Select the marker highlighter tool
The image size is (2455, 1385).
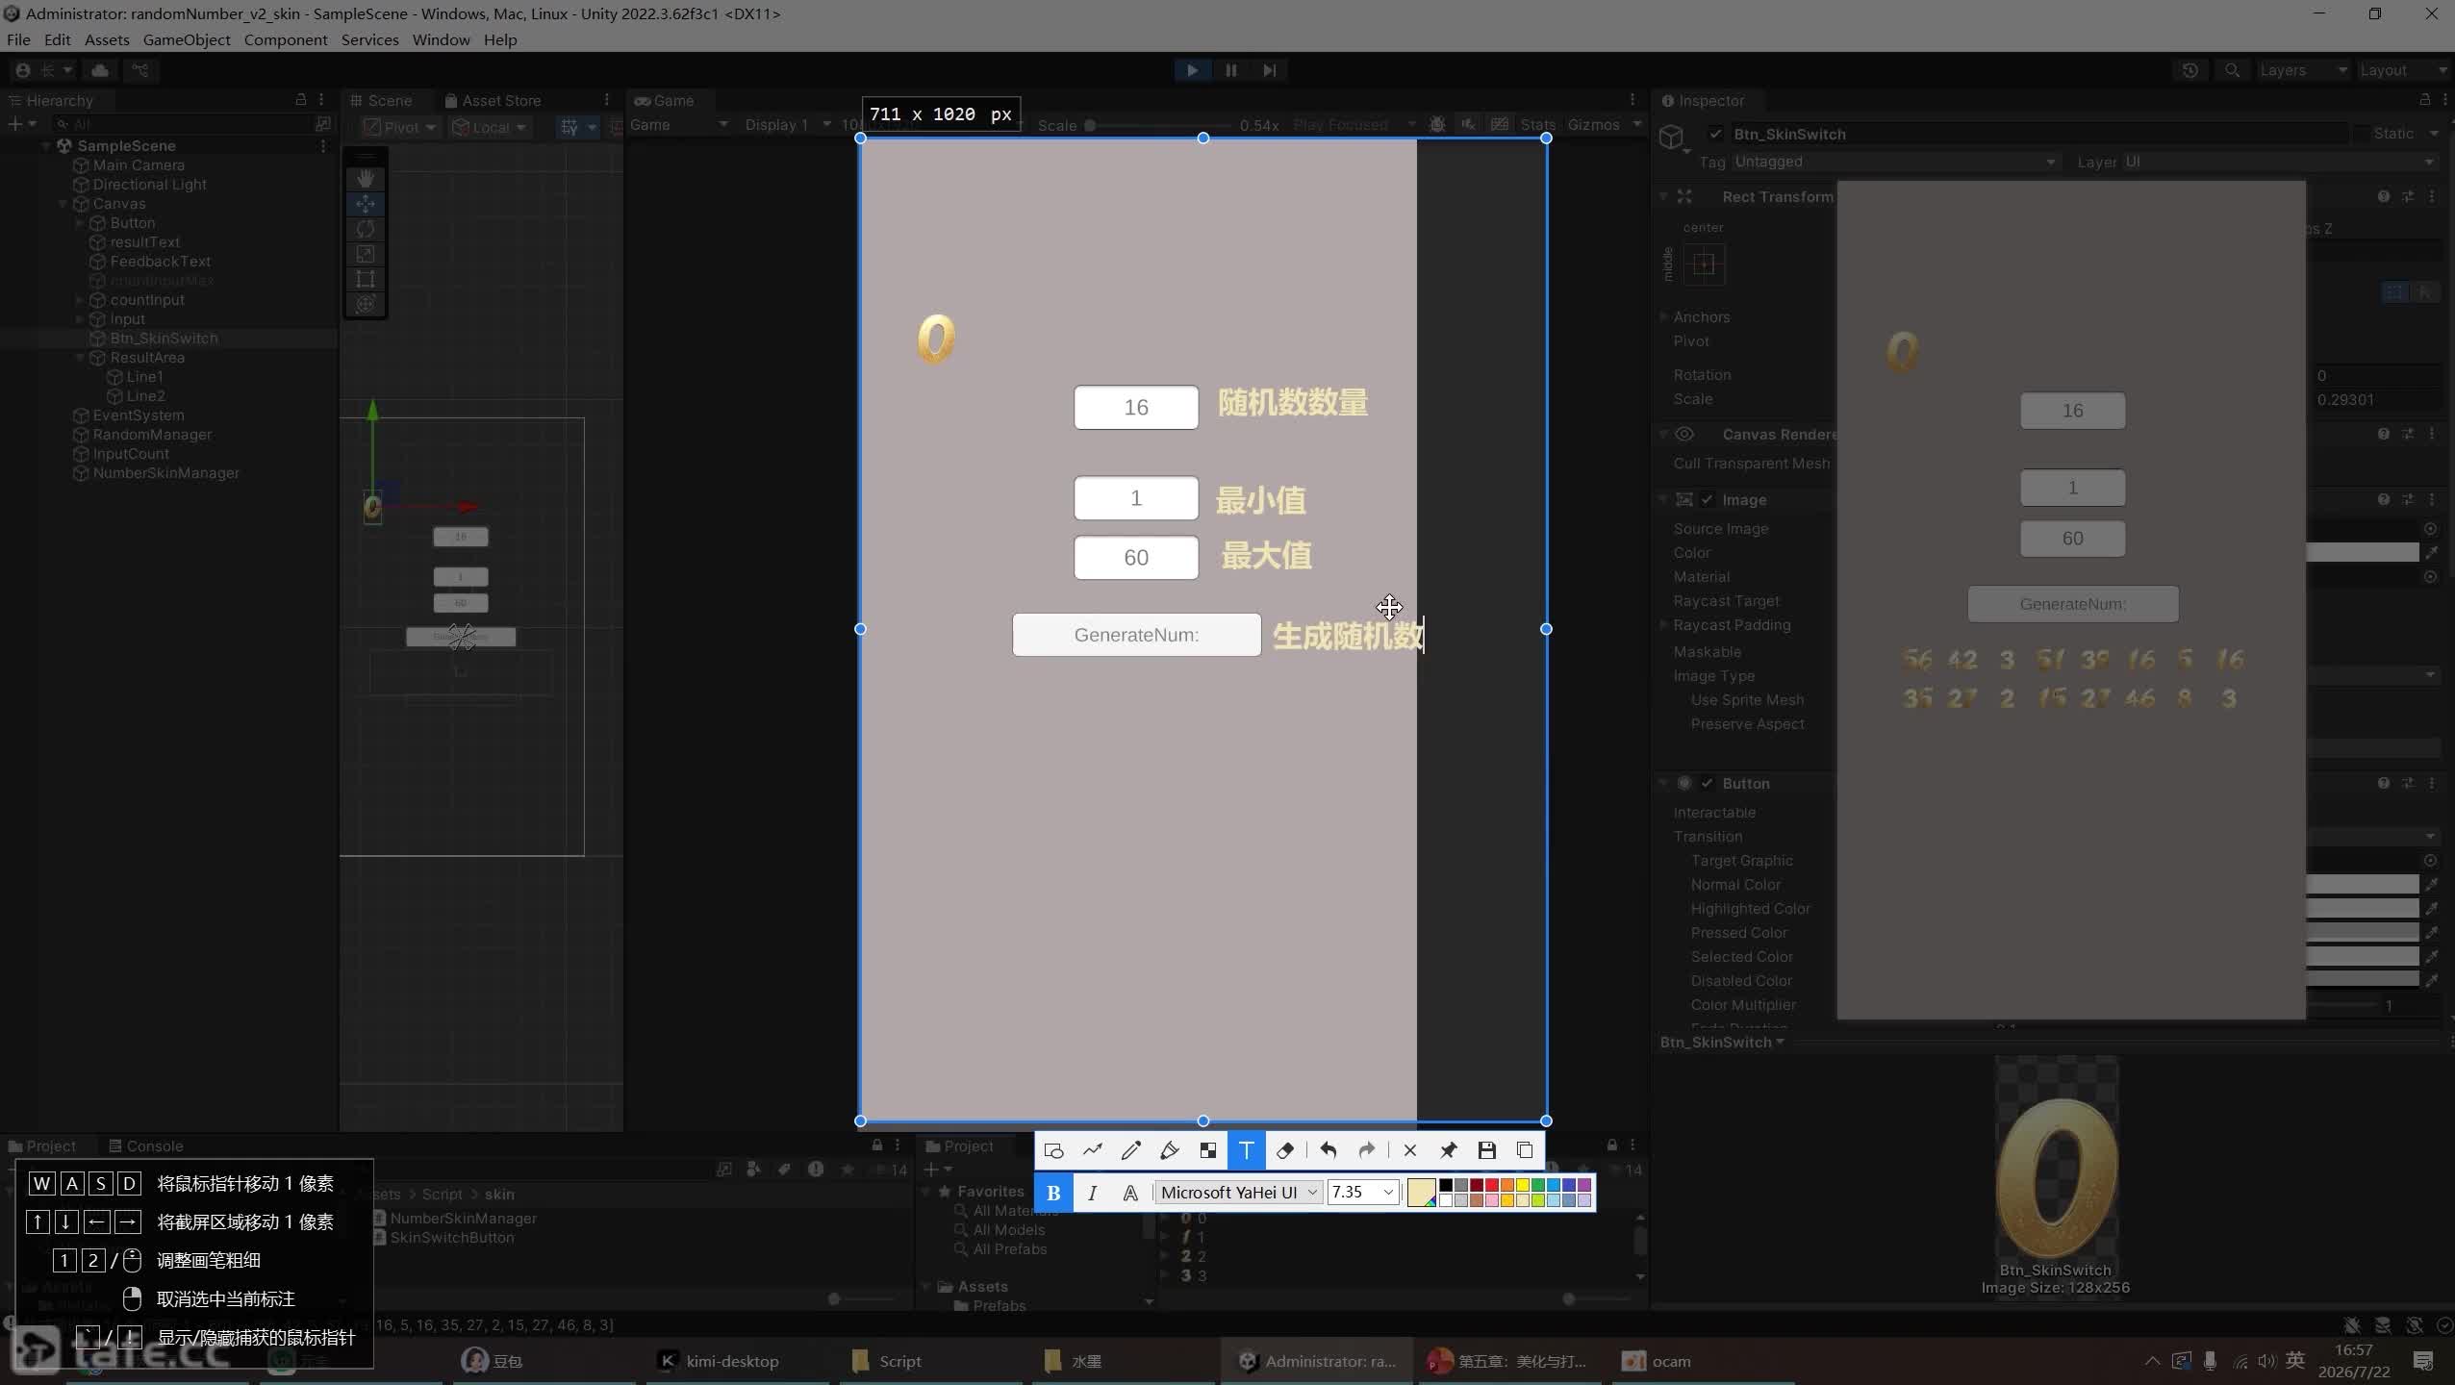[x=1170, y=1150]
